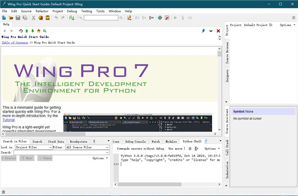Viewport: 298px width, 196px height.
Task: Open the File menu
Action: point(4,11)
